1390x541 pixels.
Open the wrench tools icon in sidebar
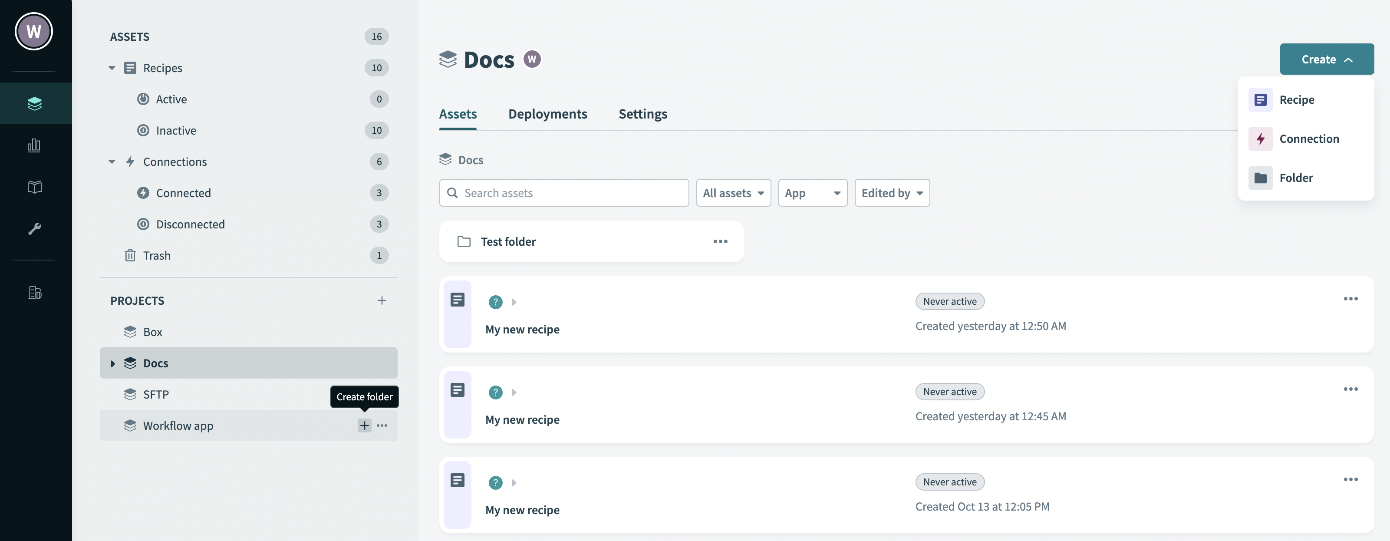34,228
